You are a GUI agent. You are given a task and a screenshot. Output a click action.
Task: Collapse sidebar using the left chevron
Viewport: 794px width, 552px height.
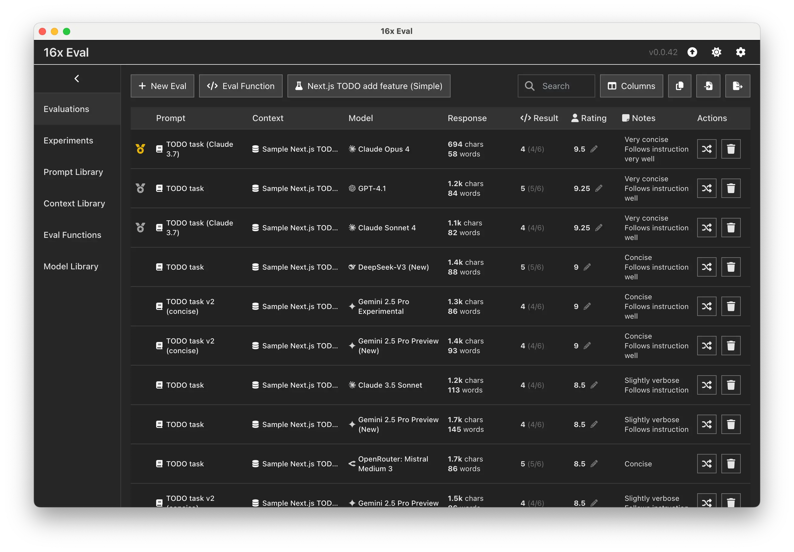77,78
